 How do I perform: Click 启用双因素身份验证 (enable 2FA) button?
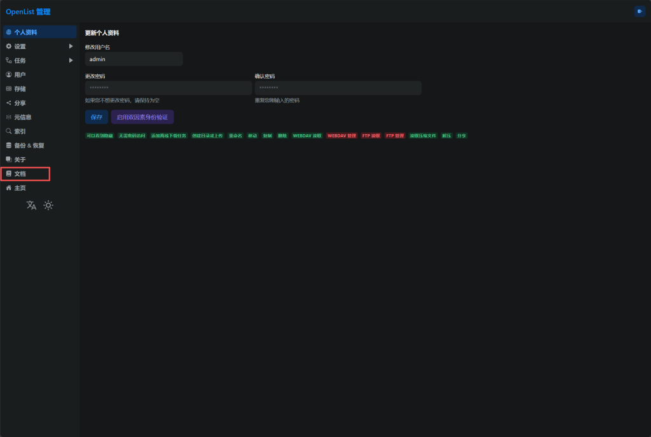pyautogui.click(x=142, y=117)
